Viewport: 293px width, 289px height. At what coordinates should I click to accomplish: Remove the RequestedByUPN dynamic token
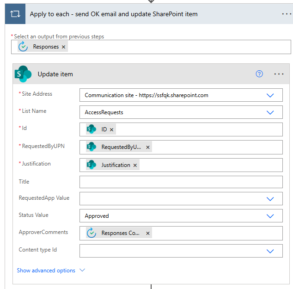tap(148, 148)
